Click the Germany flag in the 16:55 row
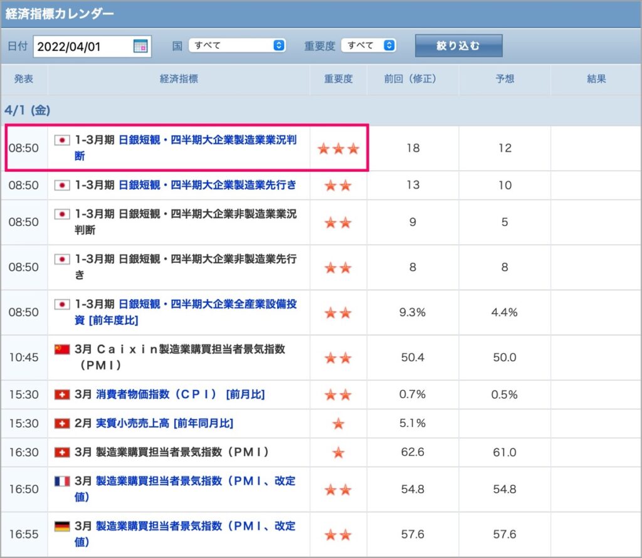Viewport: 642px width, 558px height. click(62, 526)
